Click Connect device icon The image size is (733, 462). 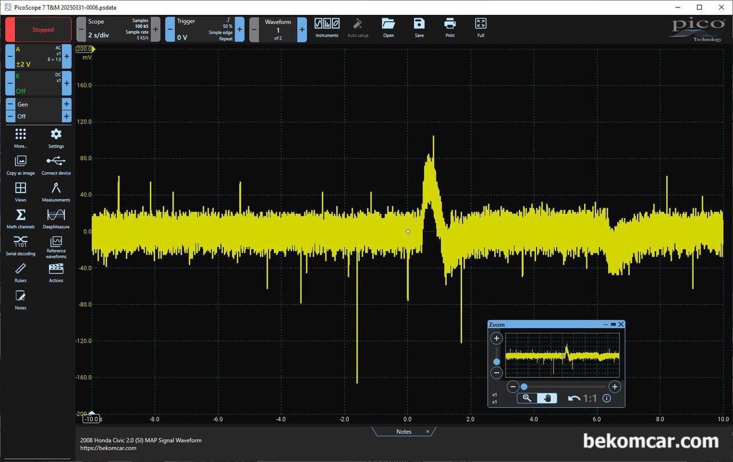click(x=56, y=165)
